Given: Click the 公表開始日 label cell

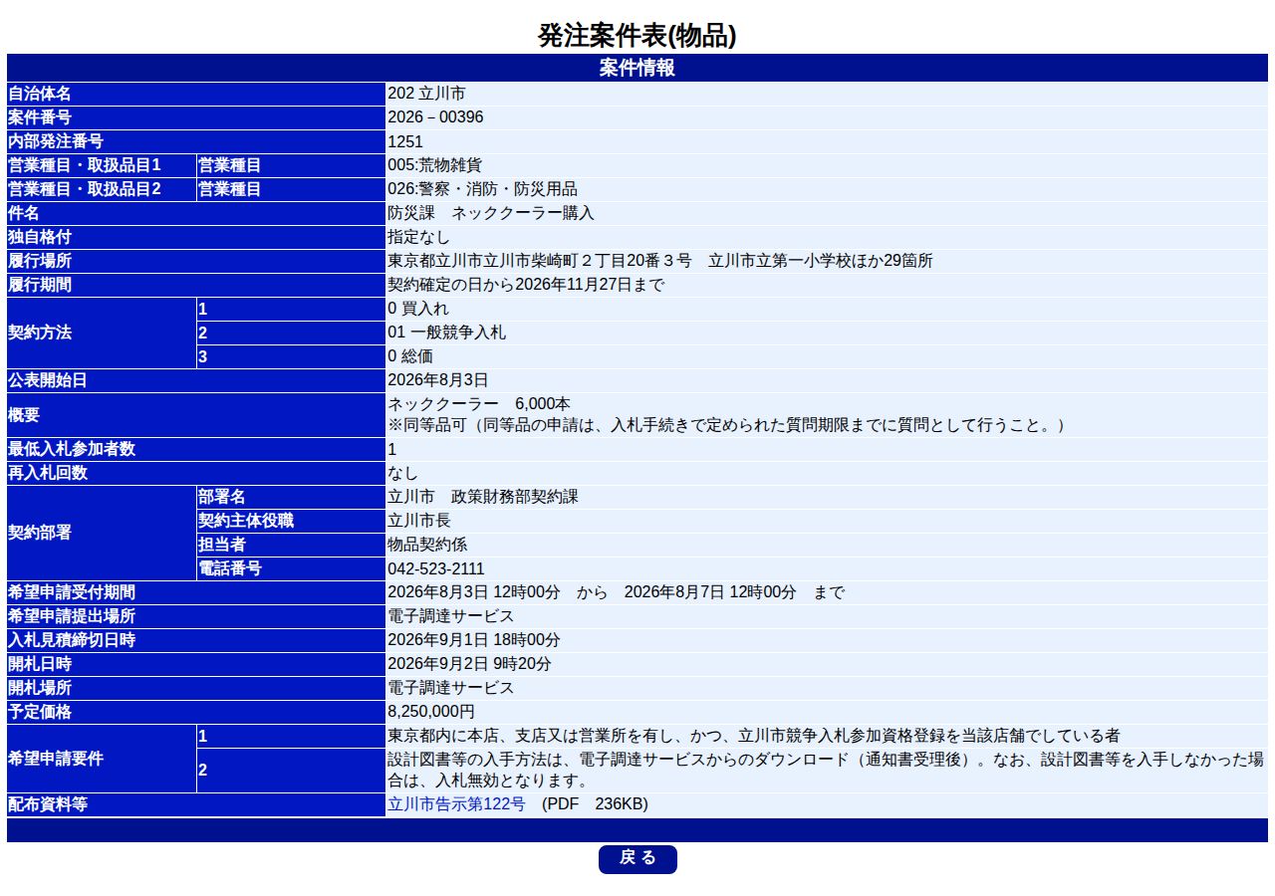Looking at the screenshot, I should (196, 380).
